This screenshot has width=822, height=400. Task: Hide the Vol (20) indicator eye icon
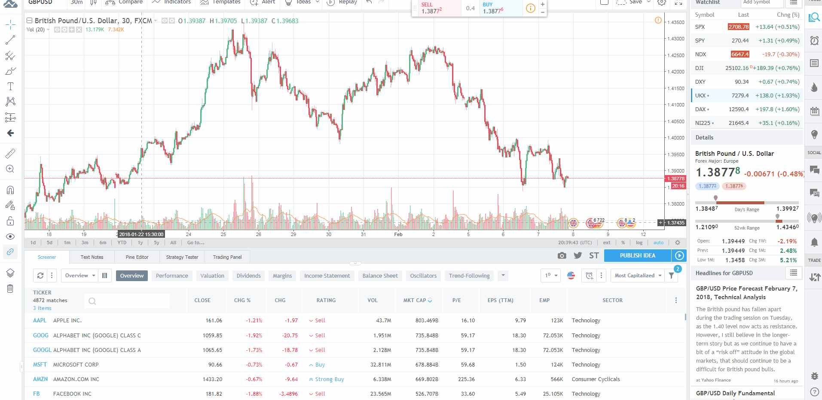pyautogui.click(x=57, y=30)
